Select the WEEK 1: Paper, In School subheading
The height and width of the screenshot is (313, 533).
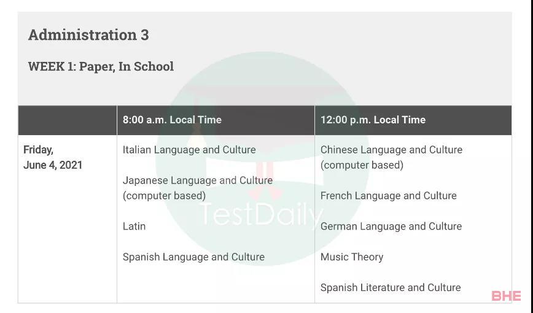(x=101, y=66)
